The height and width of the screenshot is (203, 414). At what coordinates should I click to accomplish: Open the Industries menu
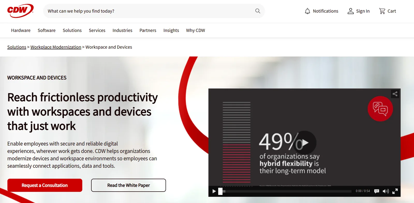(122, 30)
